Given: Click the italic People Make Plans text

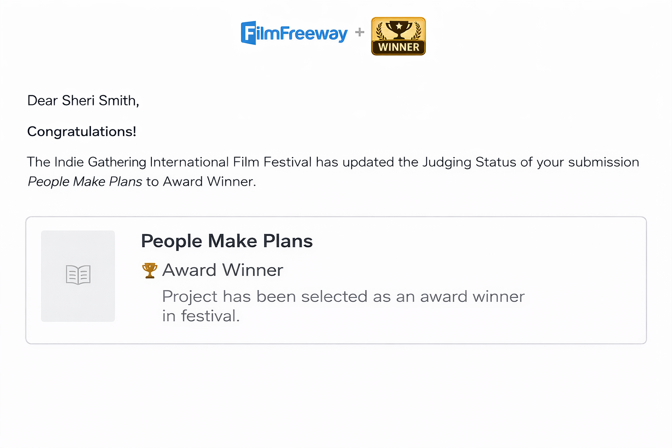Looking at the screenshot, I should coord(85,182).
